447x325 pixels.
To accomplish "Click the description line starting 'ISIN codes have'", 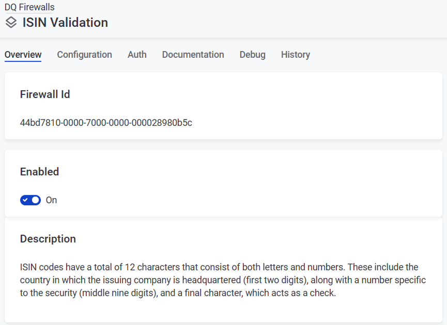I will coord(219,267).
